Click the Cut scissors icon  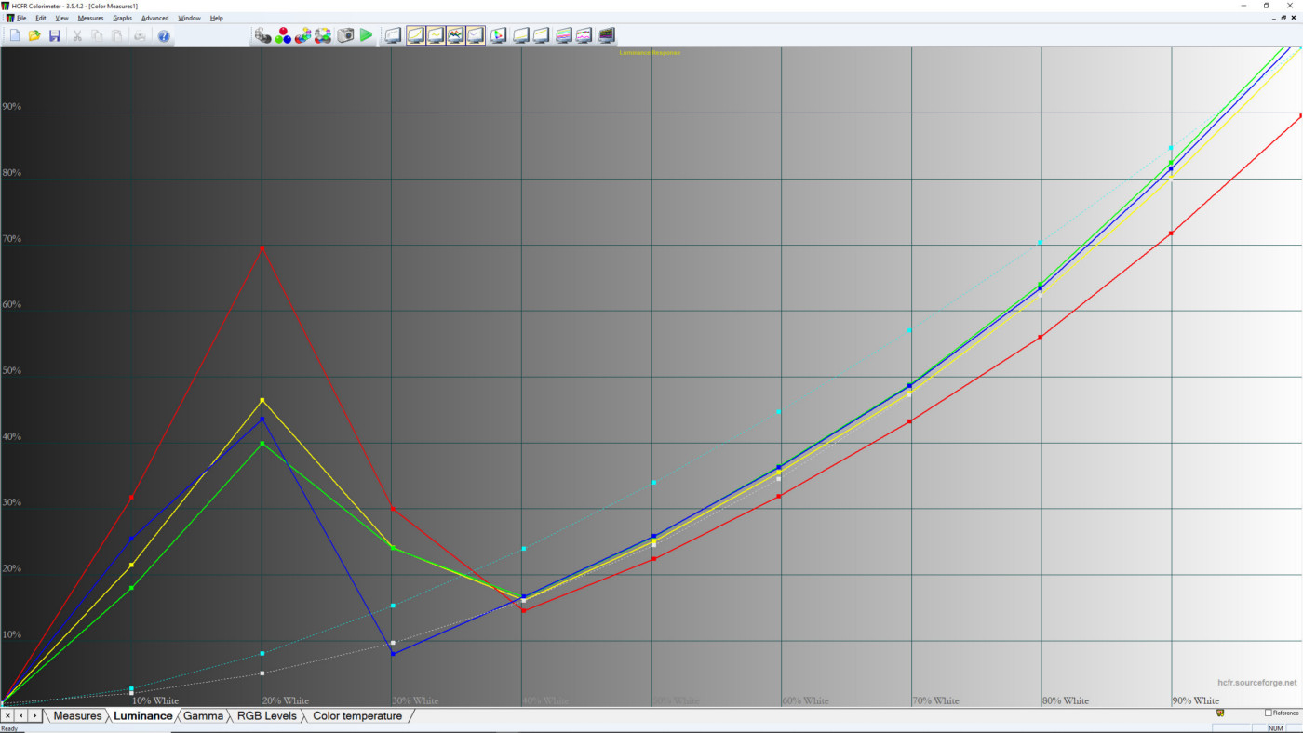[77, 35]
